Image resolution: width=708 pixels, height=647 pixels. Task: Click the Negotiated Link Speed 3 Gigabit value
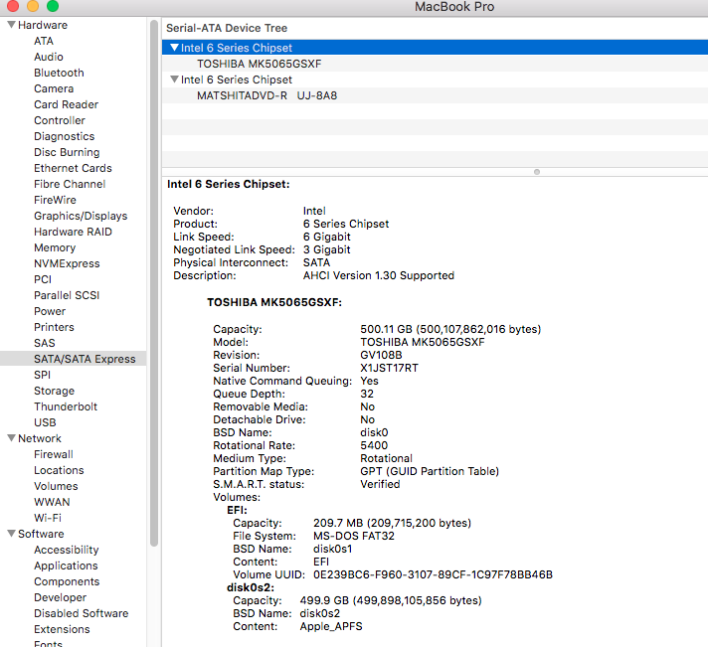(327, 249)
